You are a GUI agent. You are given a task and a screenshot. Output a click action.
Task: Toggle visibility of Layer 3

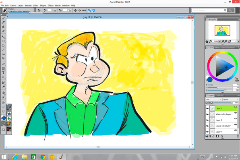click(x=207, y=108)
